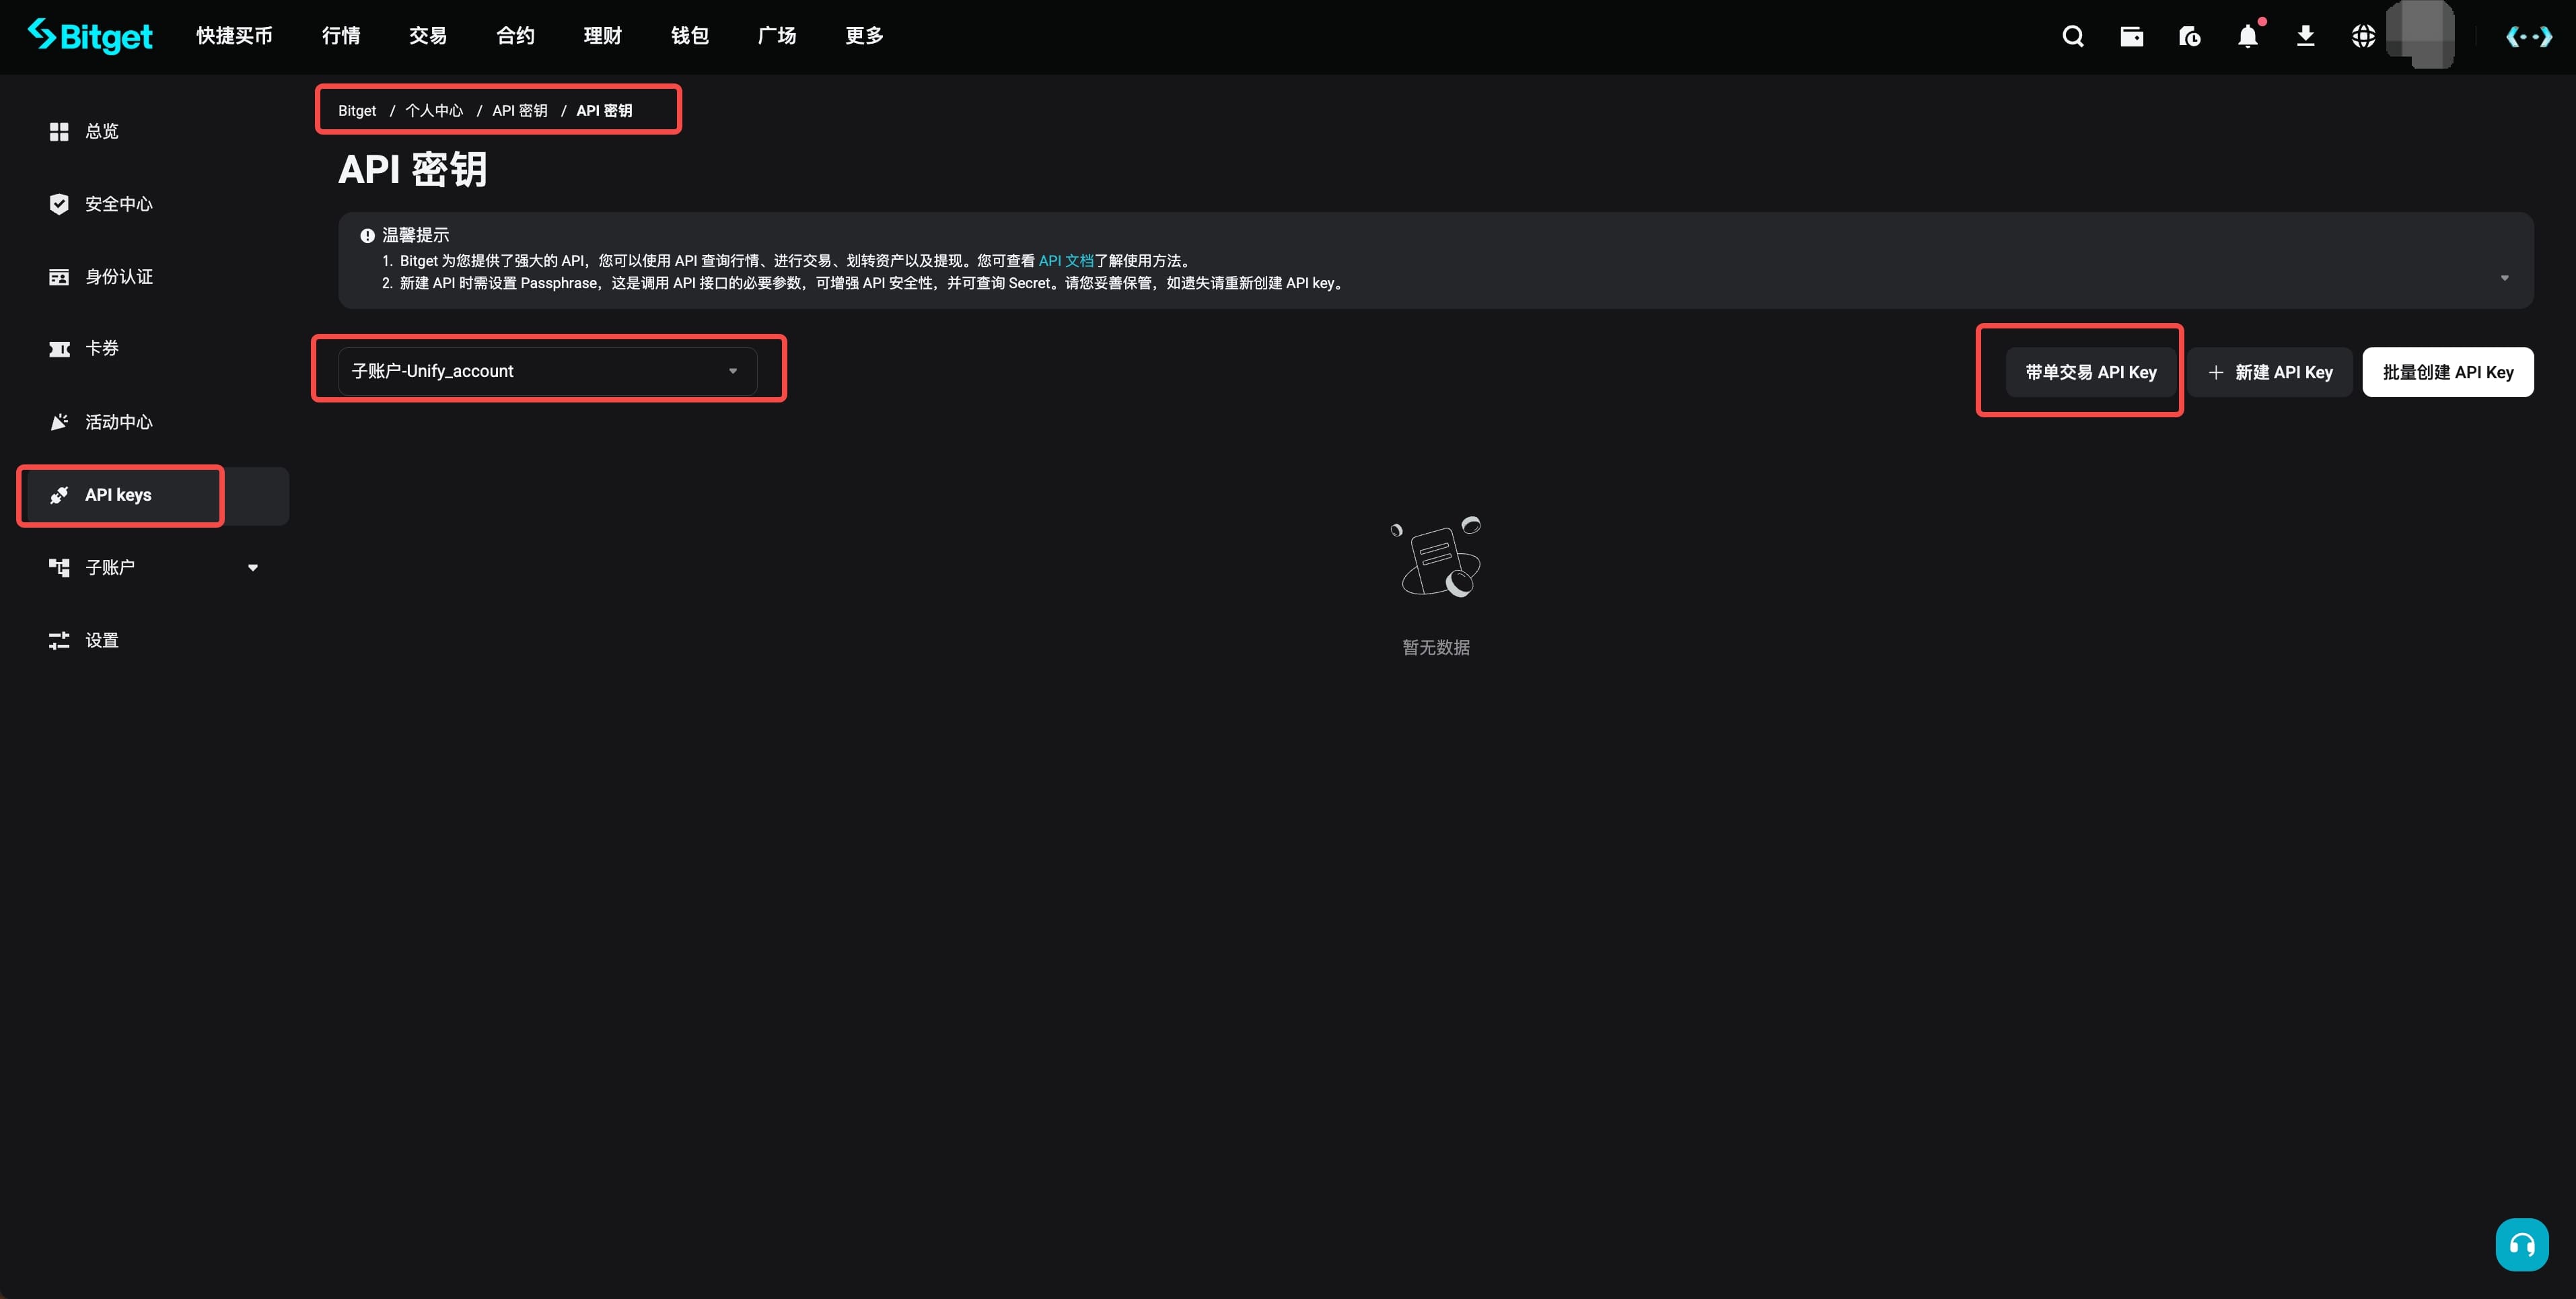
Task: Open notifications via the bell icon
Action: (2247, 36)
